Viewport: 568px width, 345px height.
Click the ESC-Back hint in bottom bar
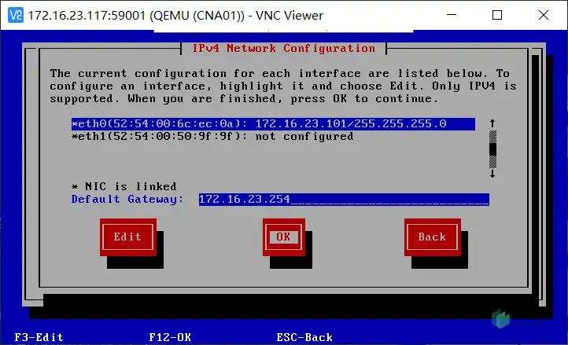(304, 337)
